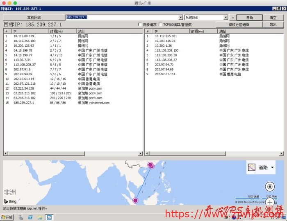Image resolution: width=287 pixels, height=221 pixels.
Task: Click left table scroll left arrow
Action: 6,153
